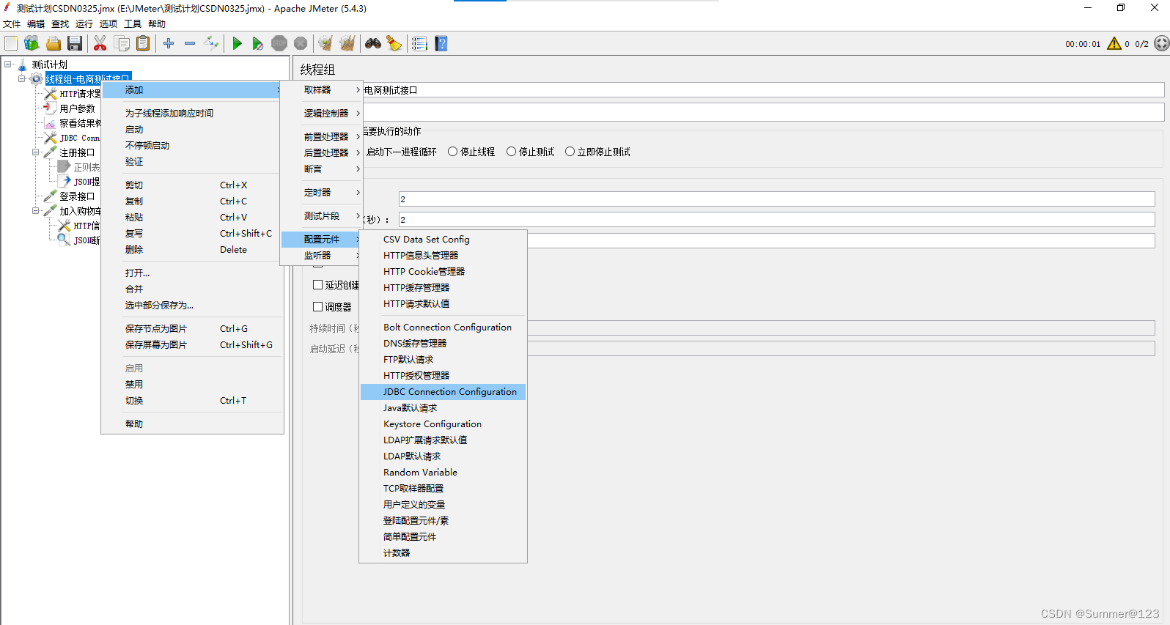
Task: Start test without pauses icon
Action: point(258,44)
